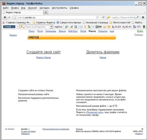Open the Самые популярные bookmark

point(69,22)
